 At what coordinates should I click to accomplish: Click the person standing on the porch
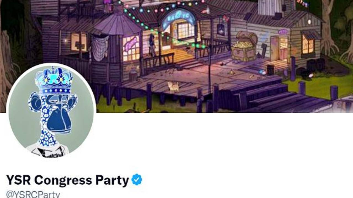pos(152,45)
